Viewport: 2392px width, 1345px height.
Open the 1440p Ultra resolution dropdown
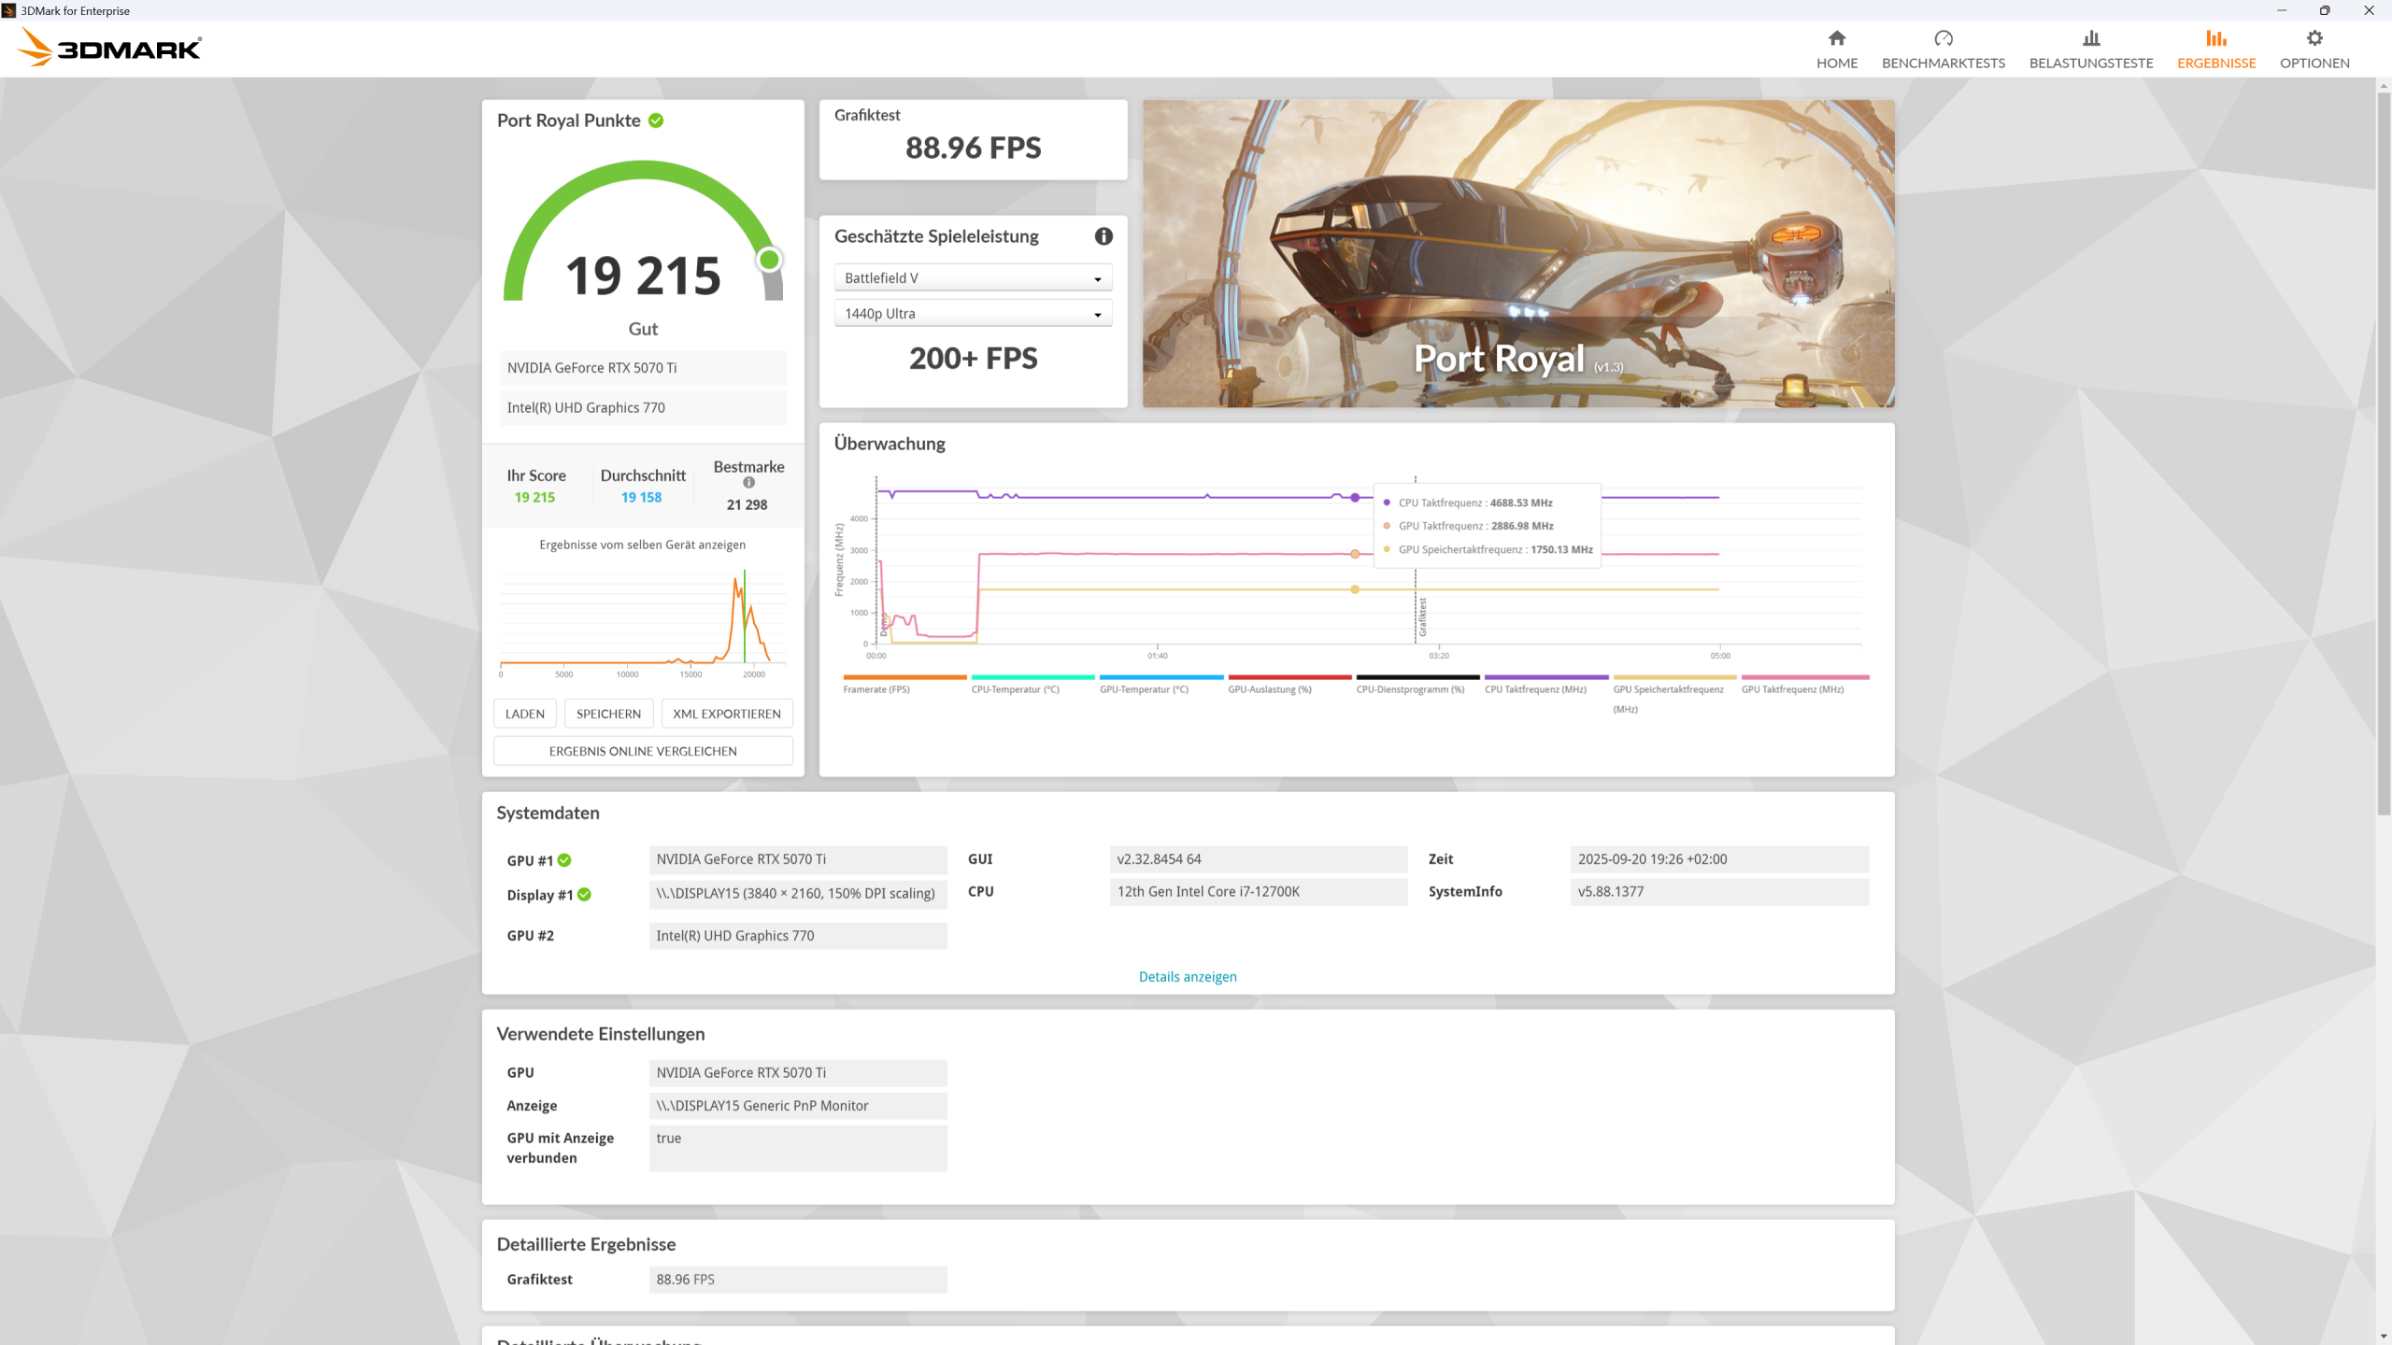[x=973, y=314]
